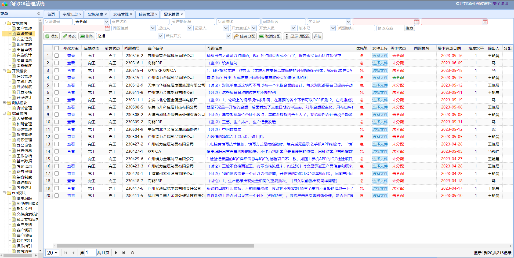Toggle the select-all checkbox in table header
The height and width of the screenshot is (258, 514).
click(x=56, y=48)
